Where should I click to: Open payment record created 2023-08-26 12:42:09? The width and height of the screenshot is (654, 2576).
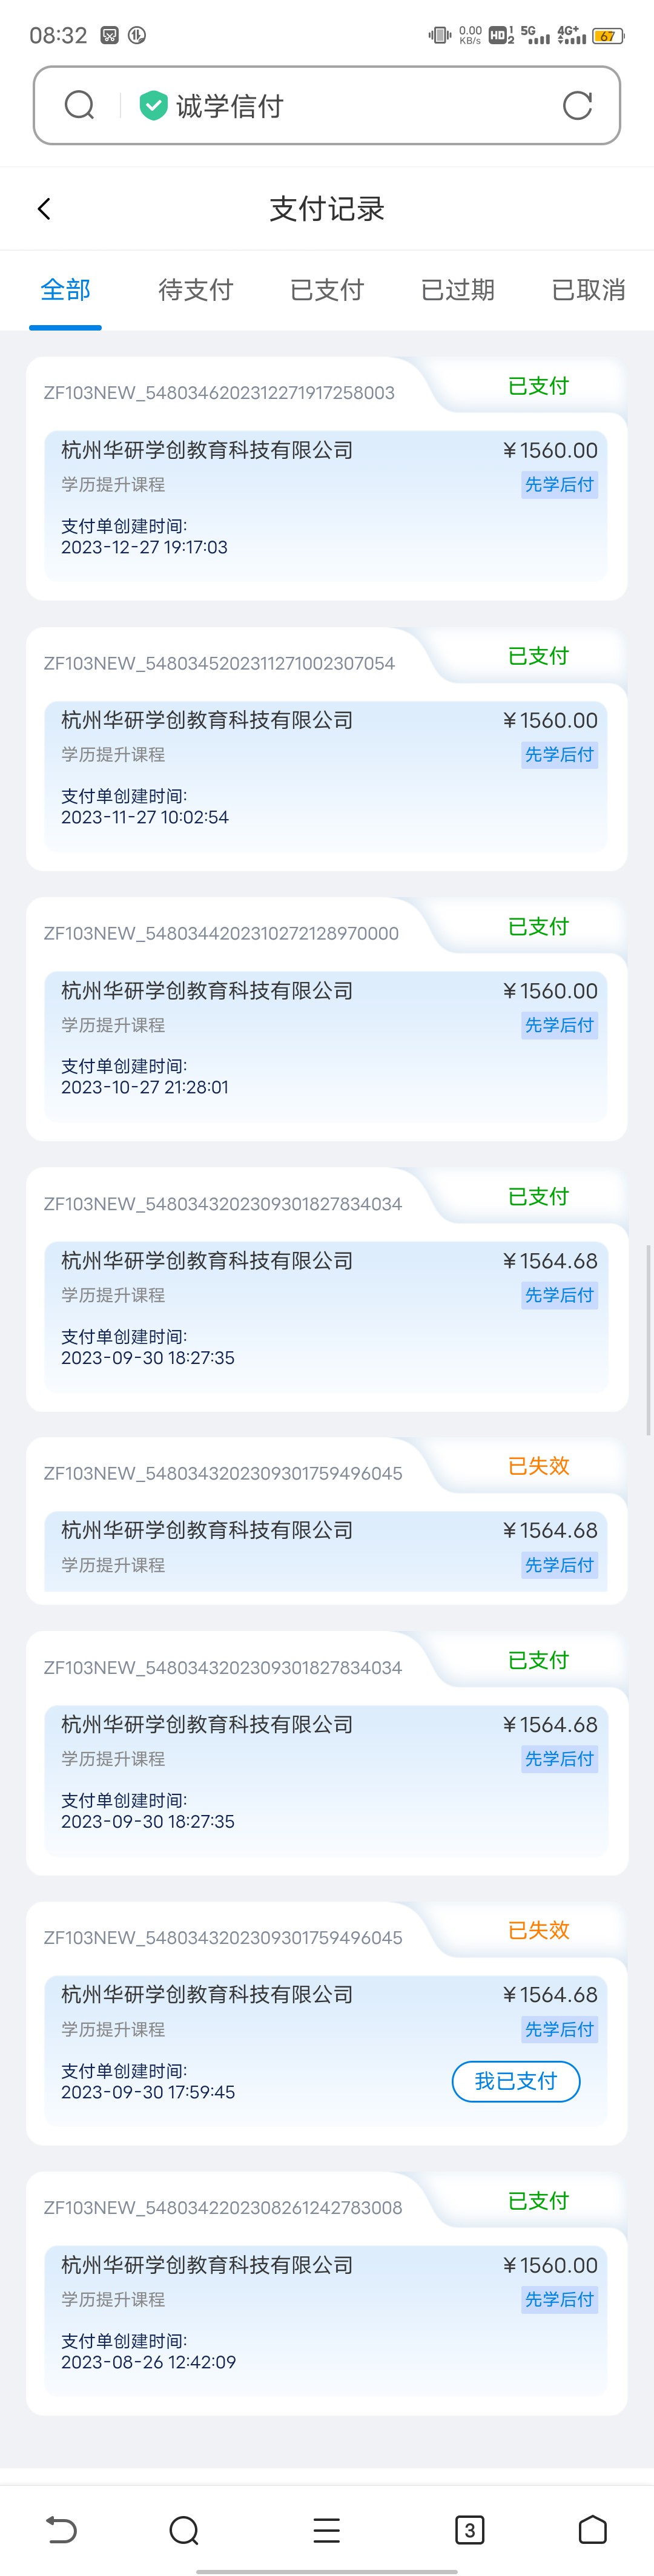326,2319
